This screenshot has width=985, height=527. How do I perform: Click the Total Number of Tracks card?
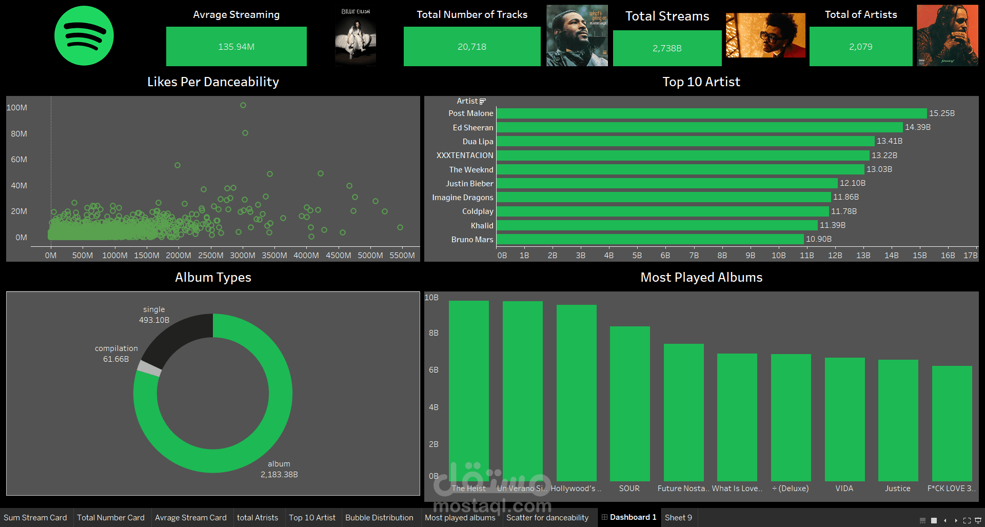[472, 47]
